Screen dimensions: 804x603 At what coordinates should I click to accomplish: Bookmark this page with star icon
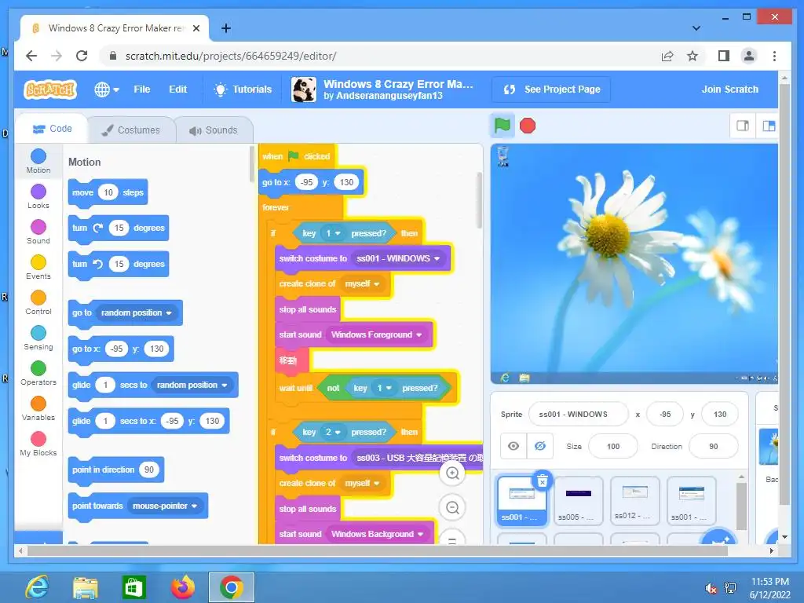693,56
